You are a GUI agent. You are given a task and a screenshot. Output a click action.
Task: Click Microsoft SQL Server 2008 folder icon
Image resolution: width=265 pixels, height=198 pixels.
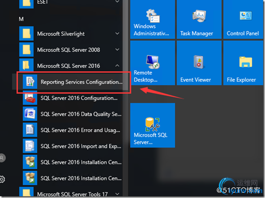(26, 49)
